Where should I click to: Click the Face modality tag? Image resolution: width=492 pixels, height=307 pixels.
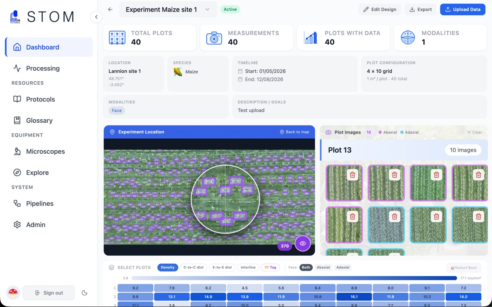tap(117, 111)
